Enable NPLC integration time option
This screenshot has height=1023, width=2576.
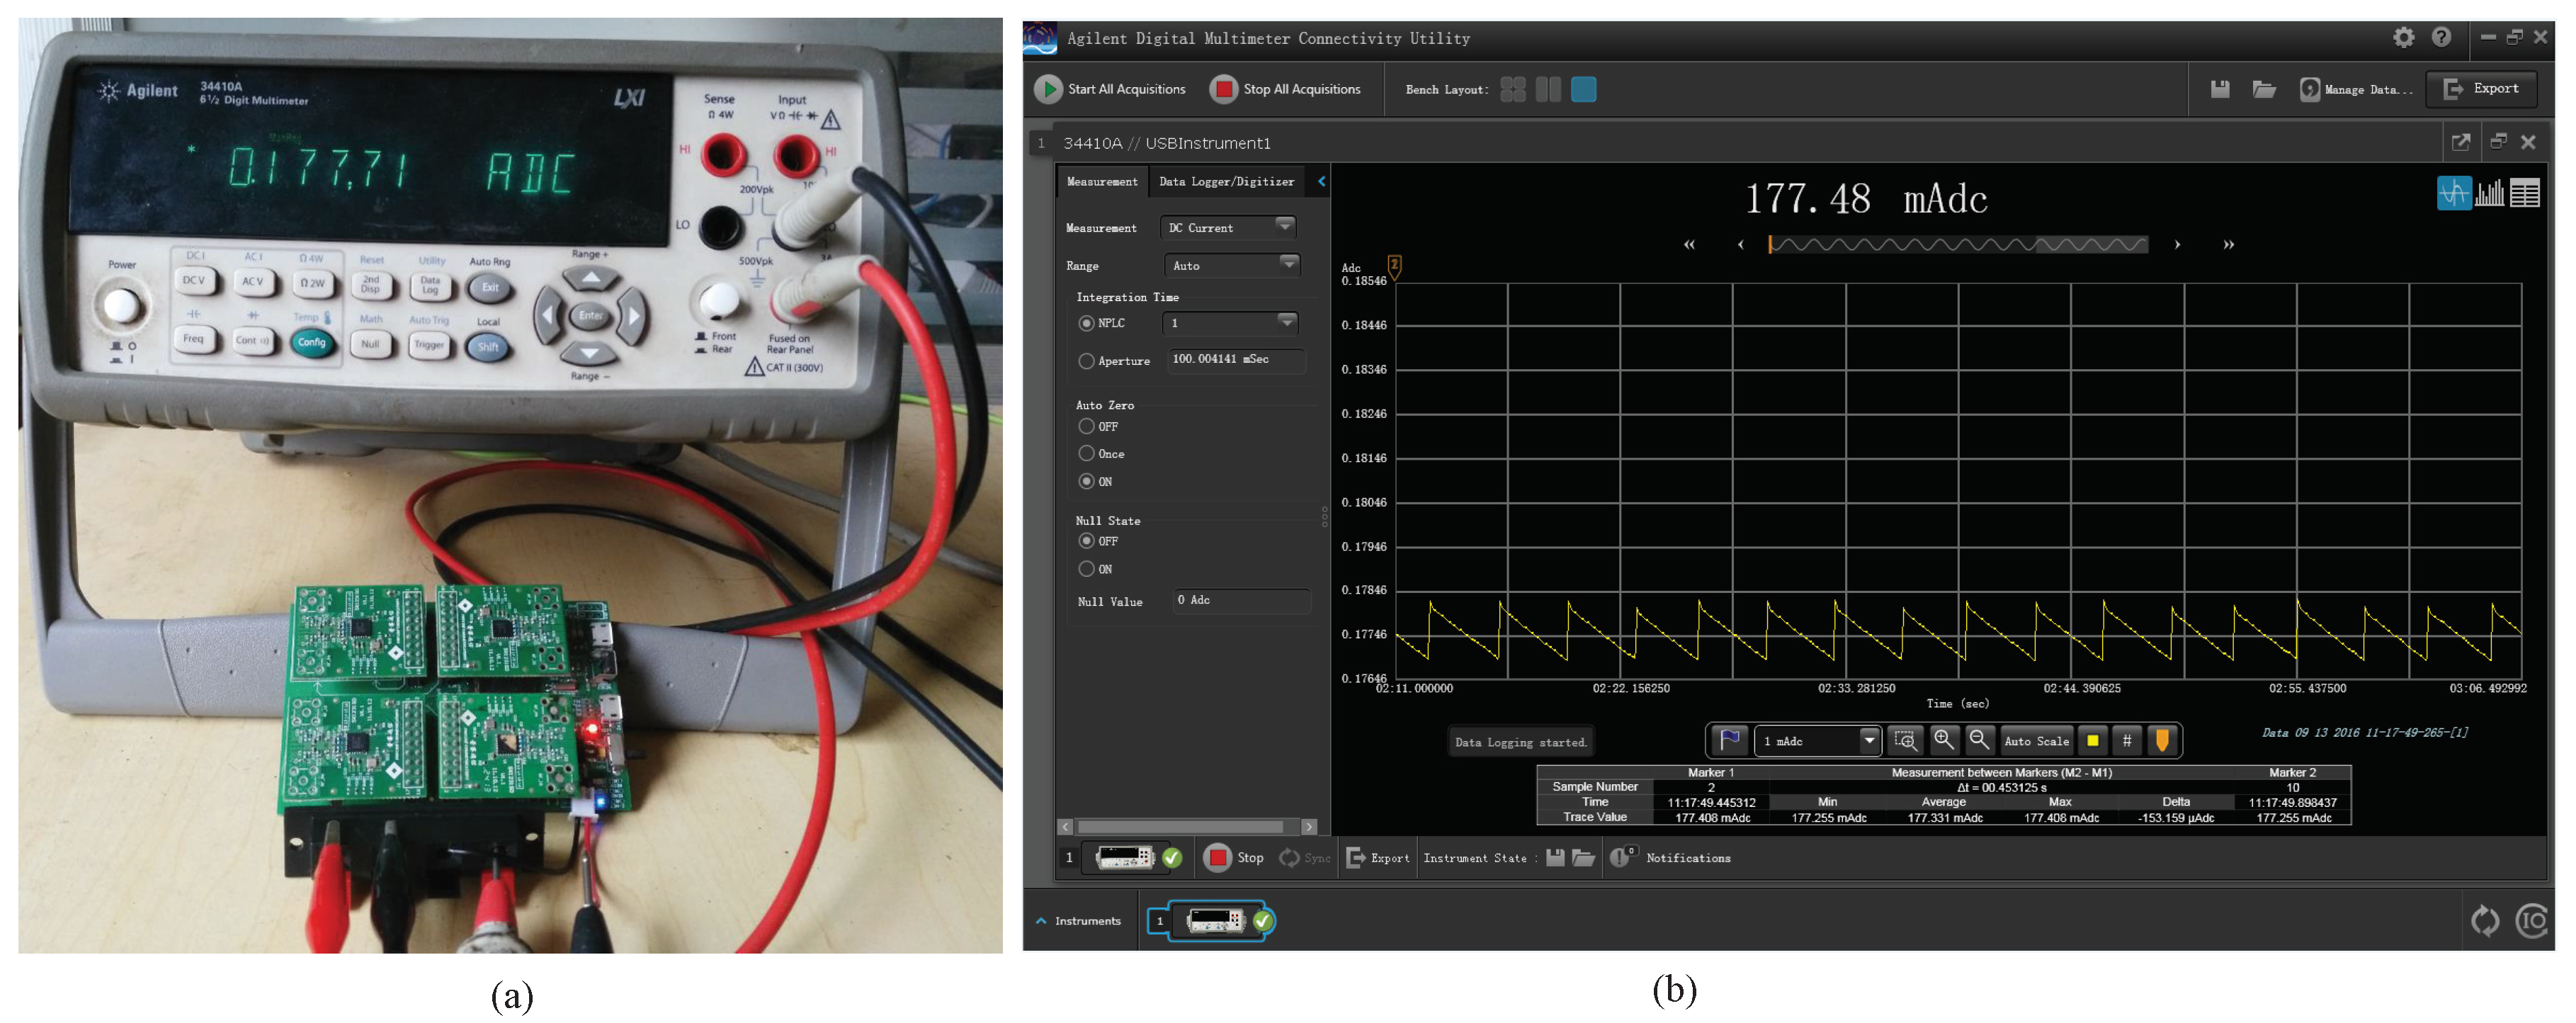1086,323
